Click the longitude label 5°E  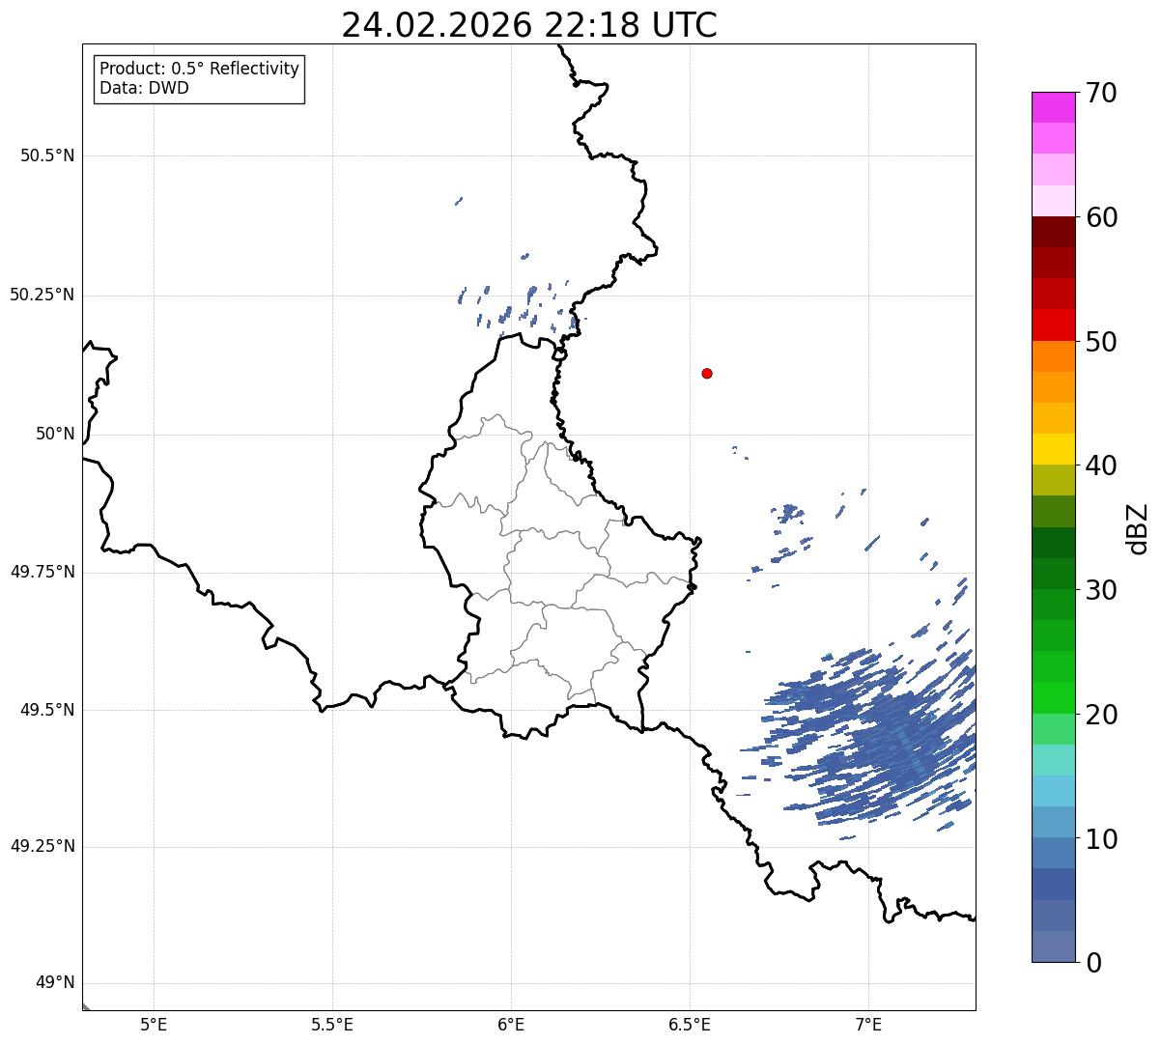(x=154, y=1024)
